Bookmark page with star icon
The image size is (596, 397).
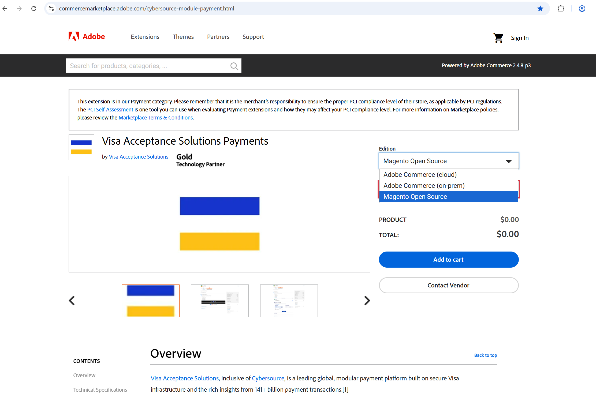pos(540,9)
